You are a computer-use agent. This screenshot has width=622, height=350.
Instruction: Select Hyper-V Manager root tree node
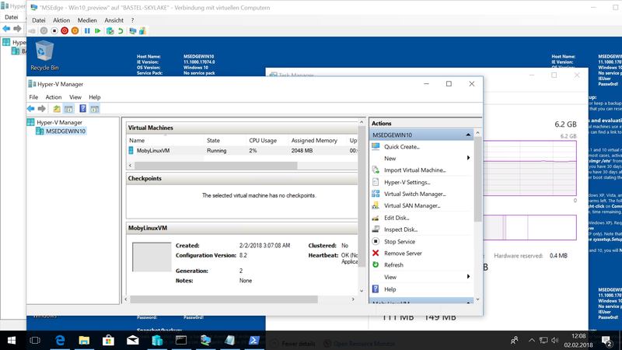pos(59,122)
